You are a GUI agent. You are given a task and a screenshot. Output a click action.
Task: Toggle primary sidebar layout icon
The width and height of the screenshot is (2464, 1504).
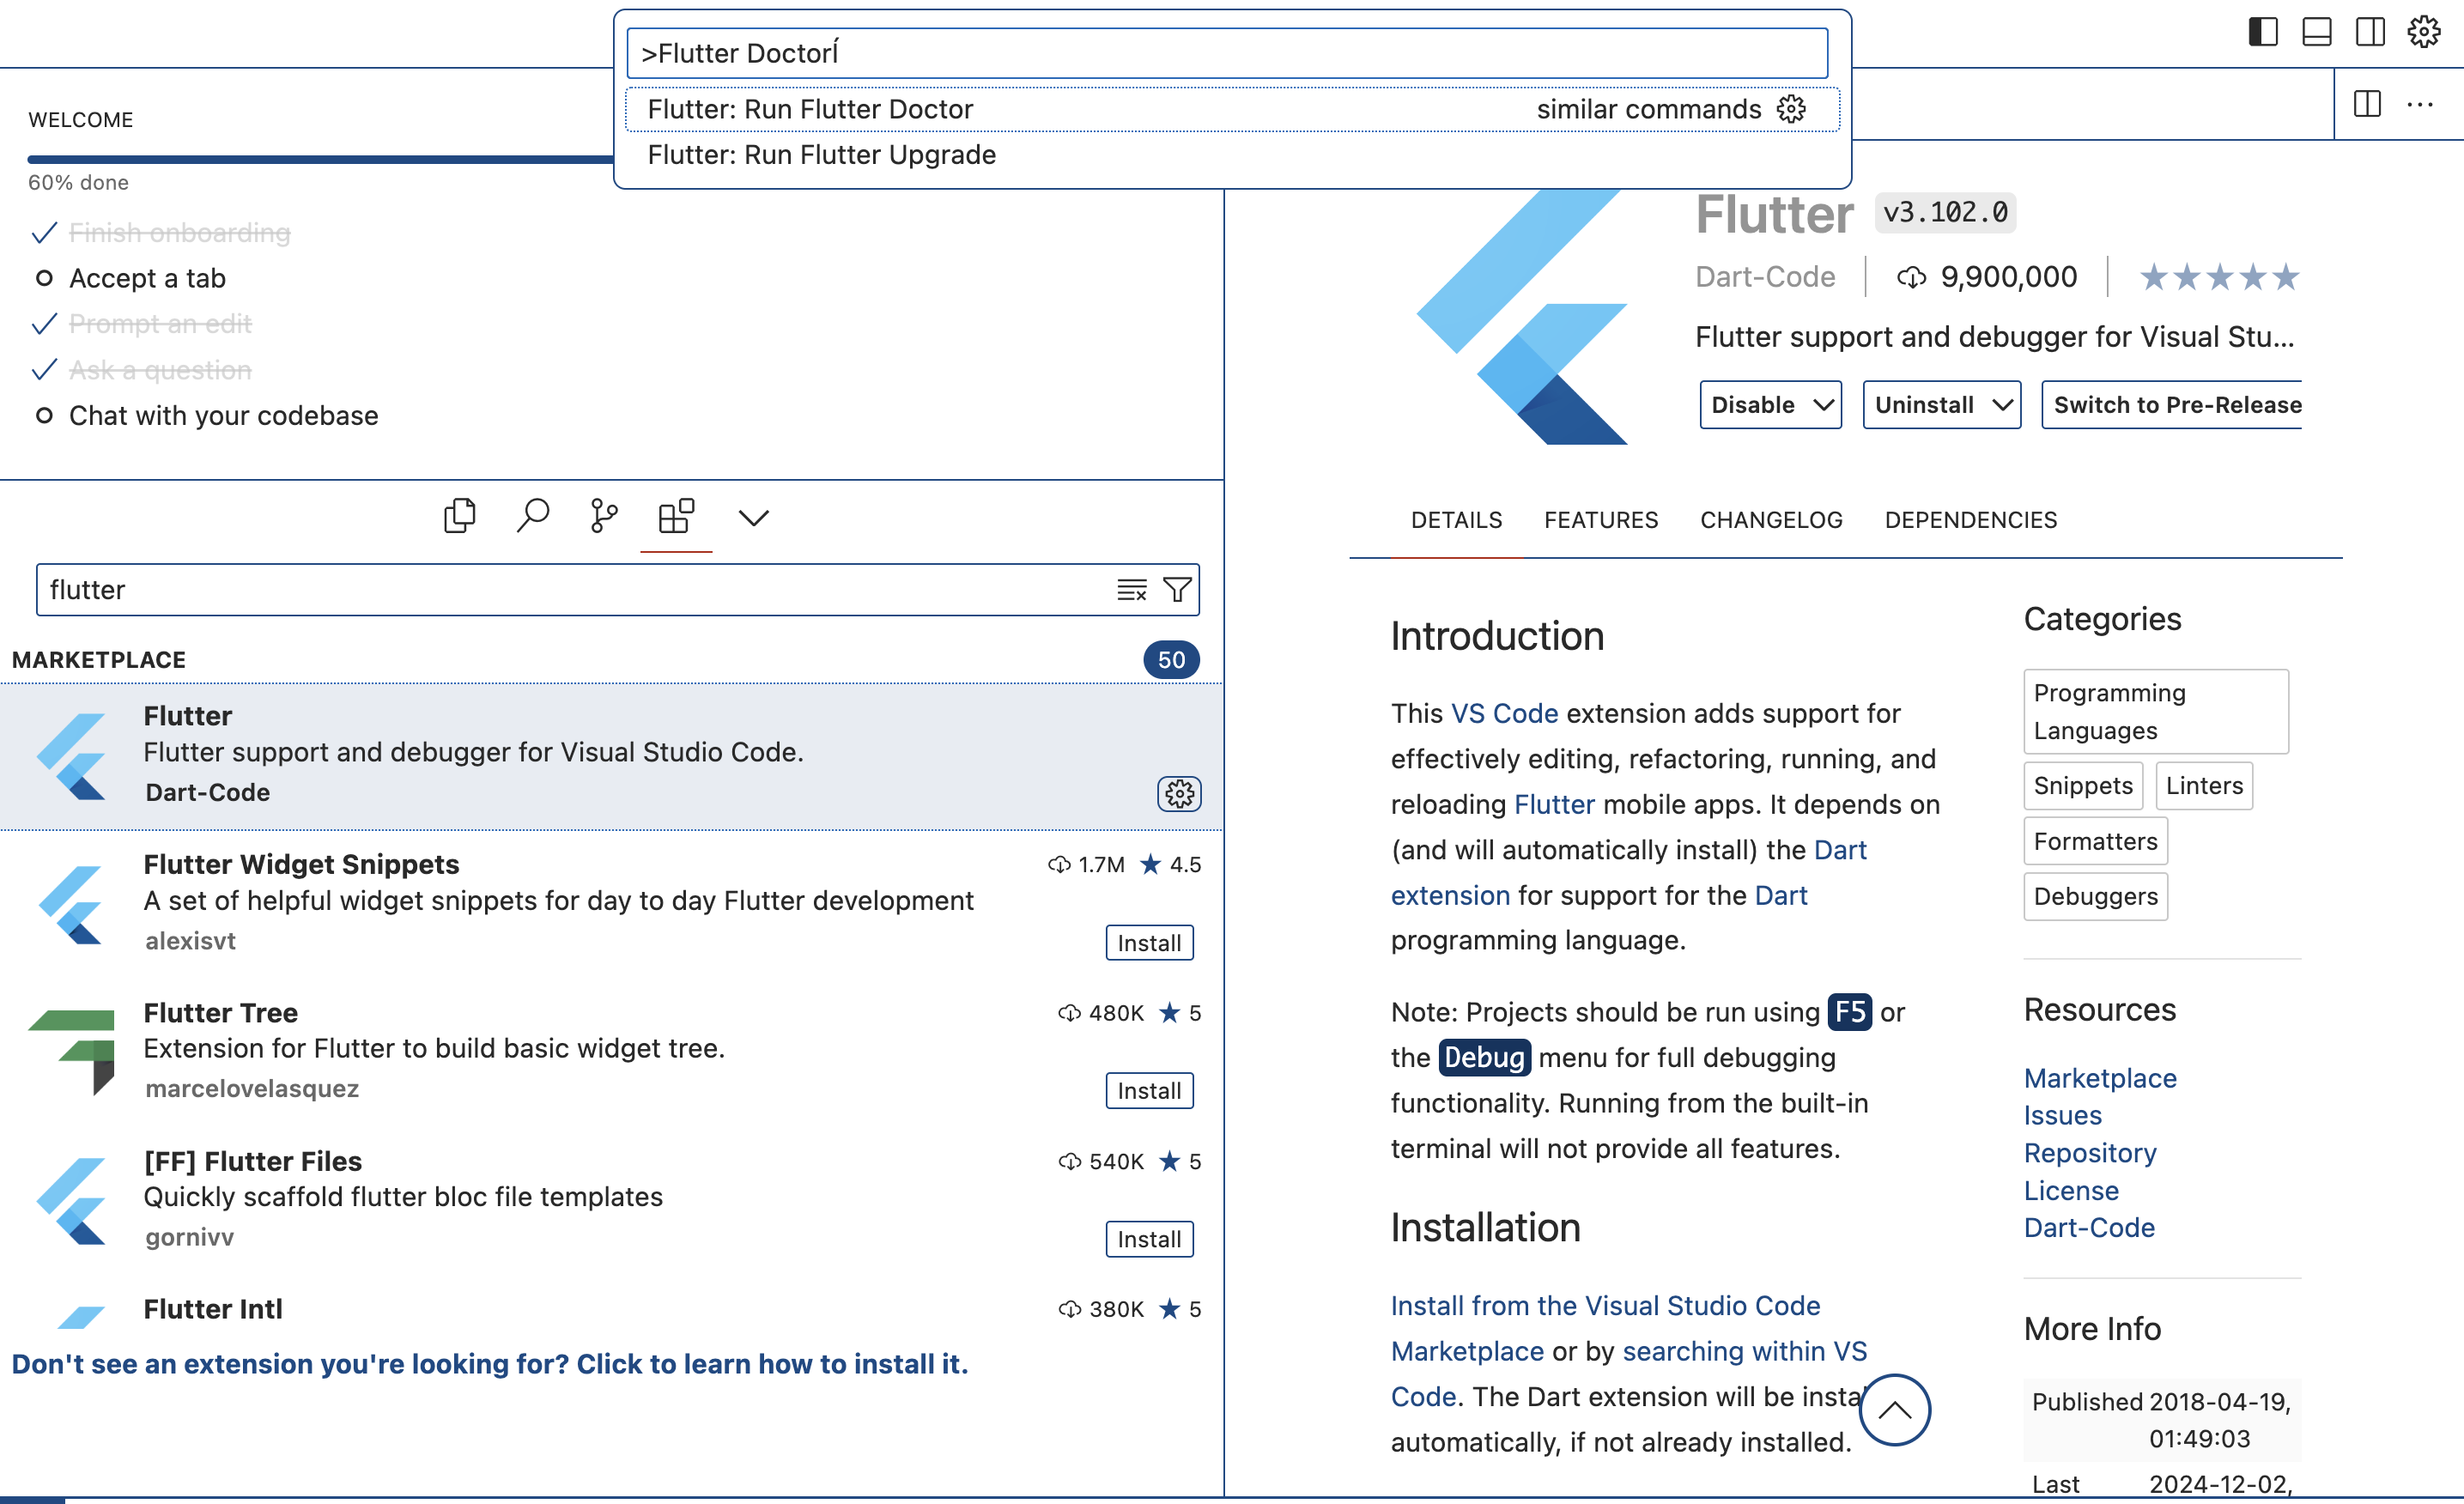pos(2263,32)
